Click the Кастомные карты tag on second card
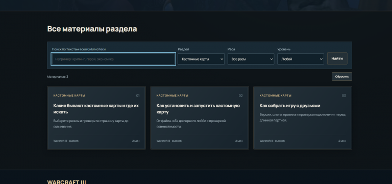The image size is (392, 184). pos(172,96)
